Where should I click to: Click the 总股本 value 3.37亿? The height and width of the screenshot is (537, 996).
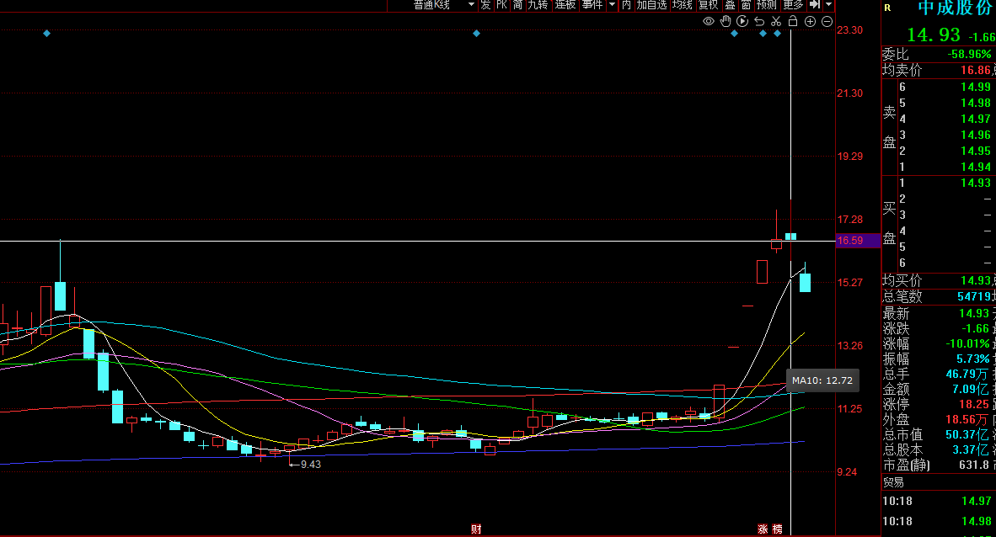tap(970, 450)
